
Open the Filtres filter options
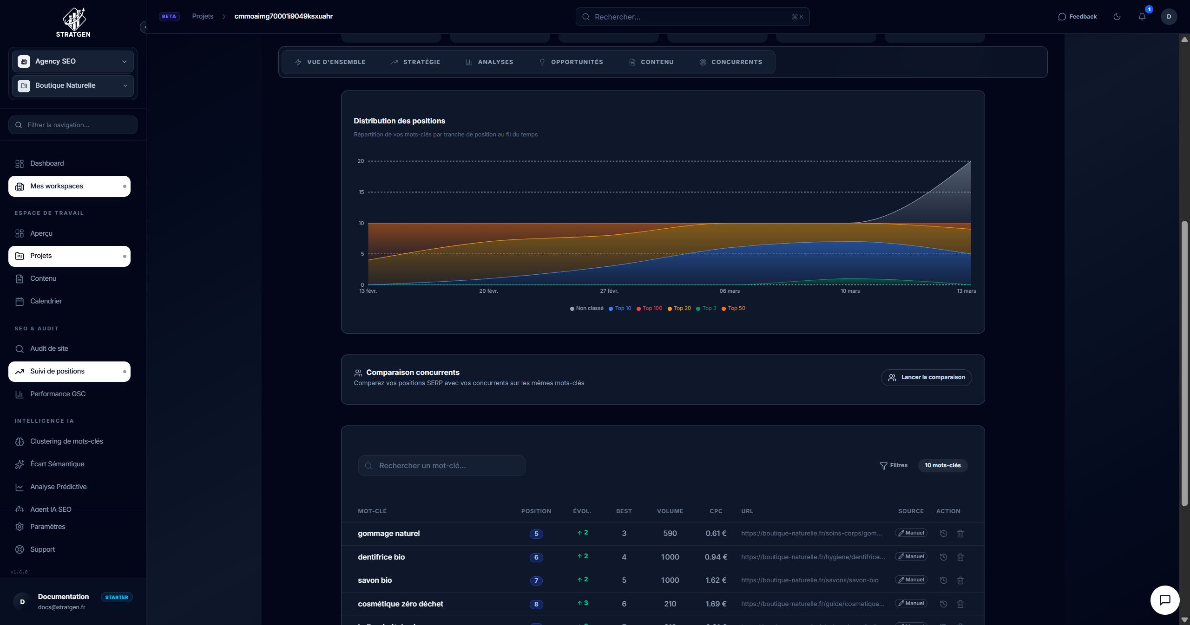(x=894, y=465)
